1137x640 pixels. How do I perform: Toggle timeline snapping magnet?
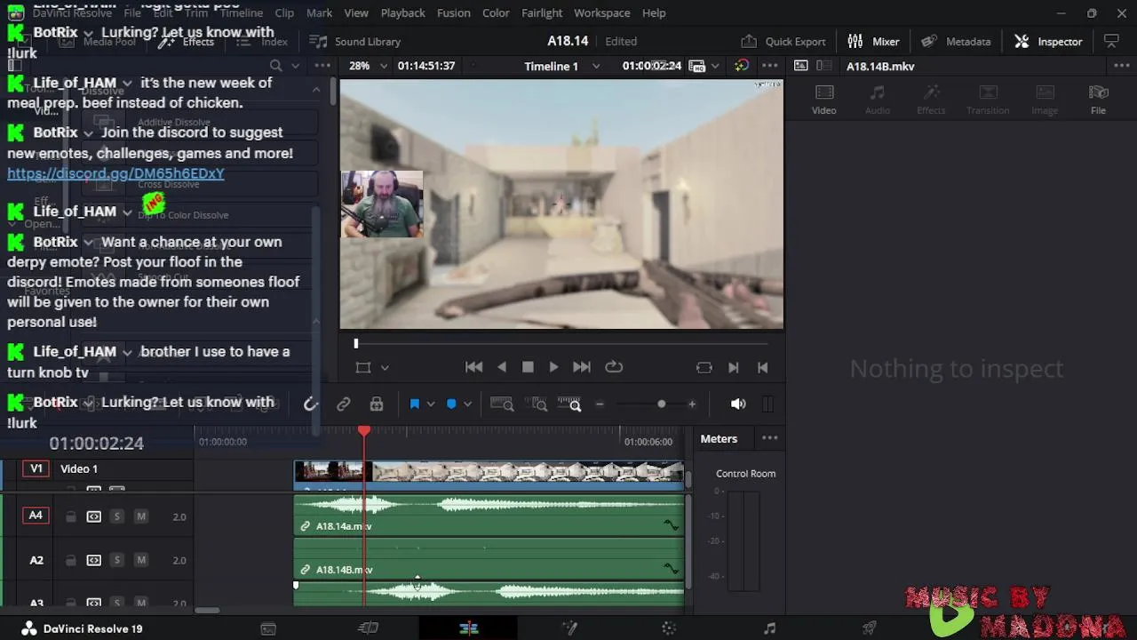(x=310, y=404)
